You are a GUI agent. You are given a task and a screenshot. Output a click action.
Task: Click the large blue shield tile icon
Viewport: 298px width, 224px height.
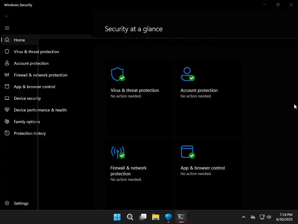[117, 74]
